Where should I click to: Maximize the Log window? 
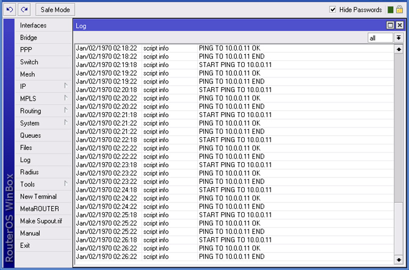(390, 26)
